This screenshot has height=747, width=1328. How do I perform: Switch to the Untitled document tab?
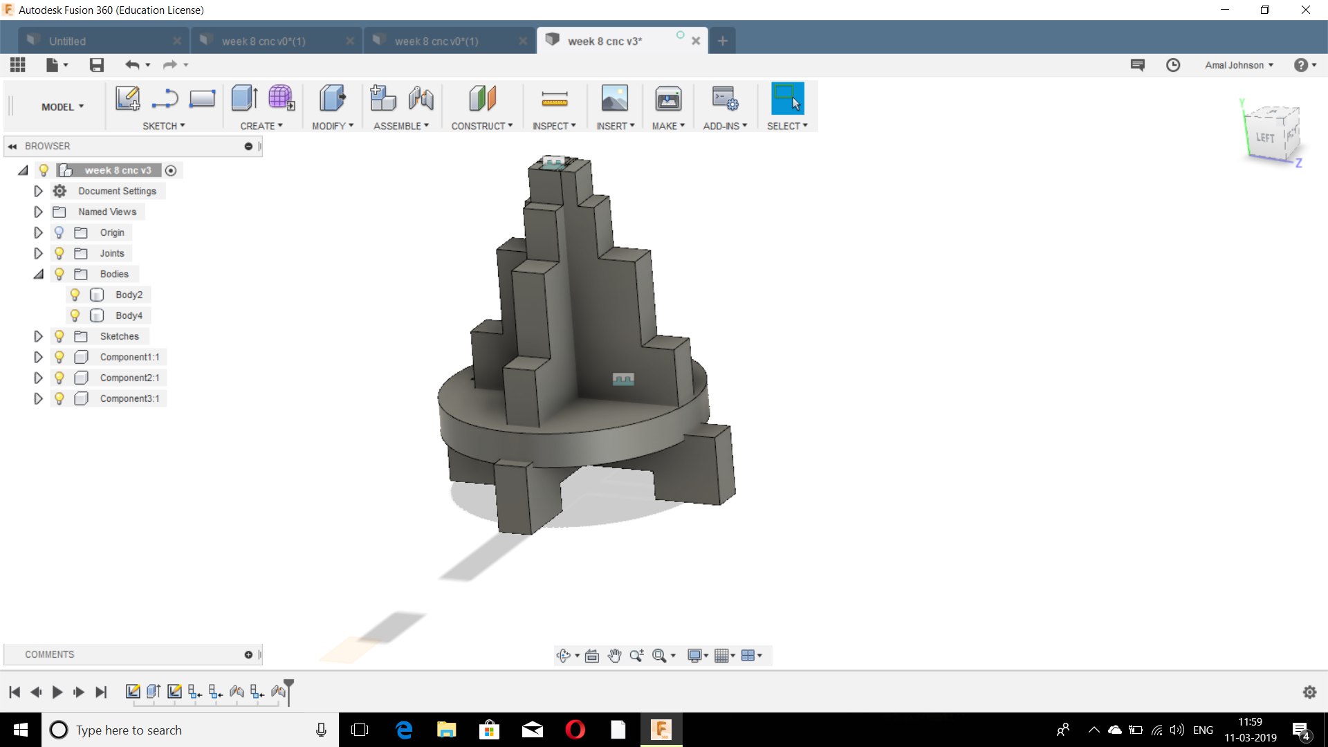pyautogui.click(x=67, y=41)
